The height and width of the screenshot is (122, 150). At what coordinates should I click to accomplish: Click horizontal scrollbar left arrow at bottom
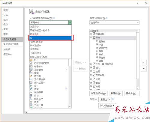(26, 112)
